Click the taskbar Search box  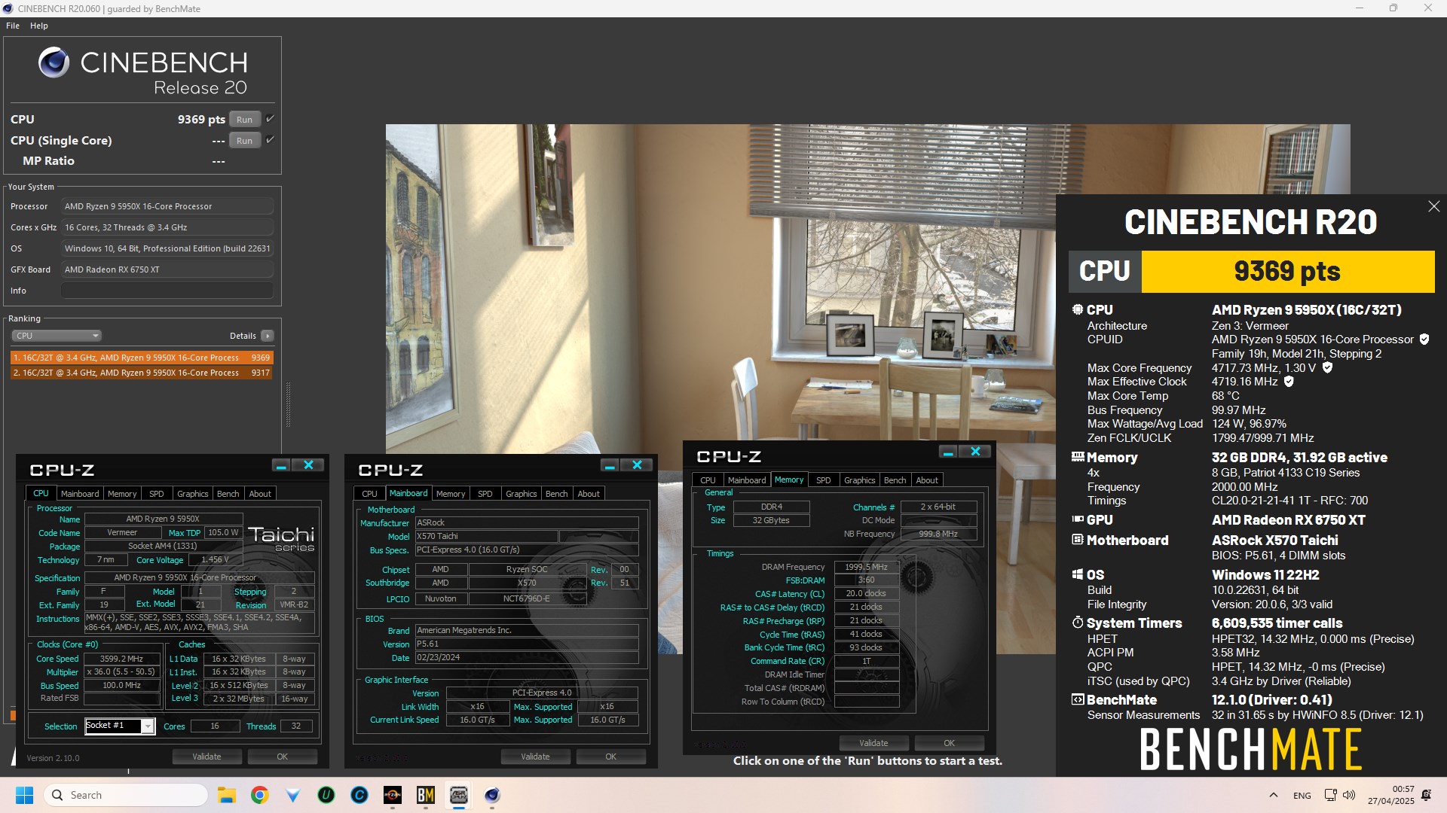point(125,795)
